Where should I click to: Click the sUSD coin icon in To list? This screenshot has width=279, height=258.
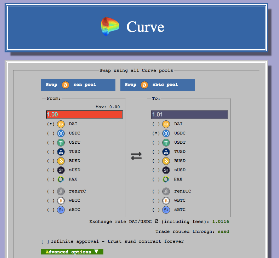(x=166, y=170)
